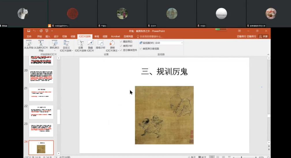Toggle the 使用计时 checkbox

click(x=121, y=46)
